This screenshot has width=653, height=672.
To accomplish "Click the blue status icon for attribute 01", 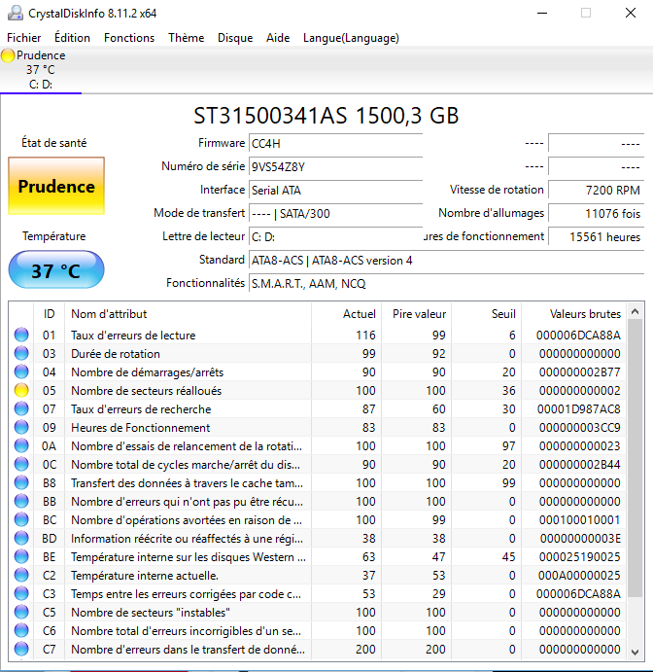I will [21, 336].
